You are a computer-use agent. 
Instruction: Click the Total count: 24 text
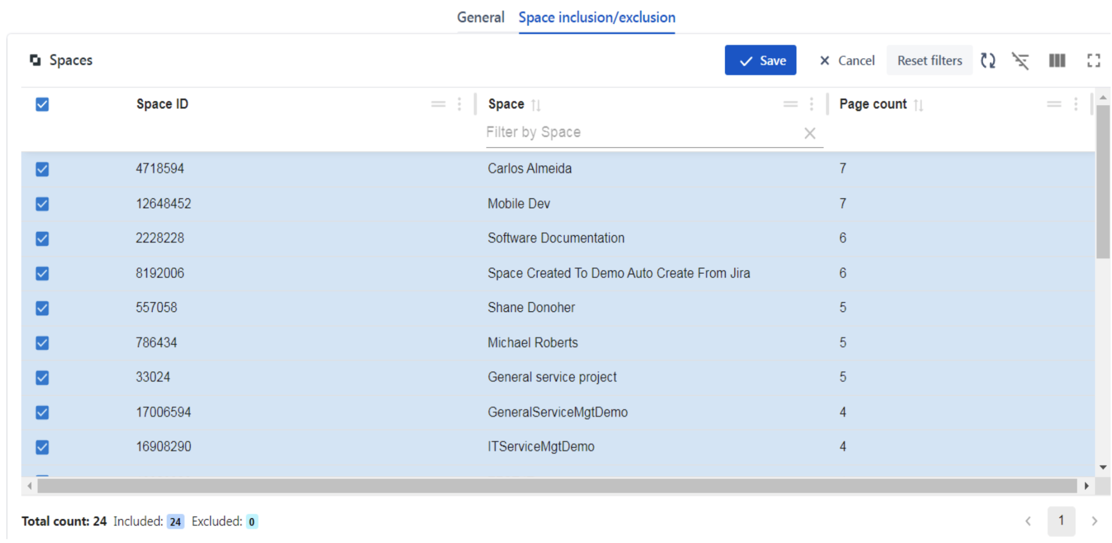tap(64, 521)
